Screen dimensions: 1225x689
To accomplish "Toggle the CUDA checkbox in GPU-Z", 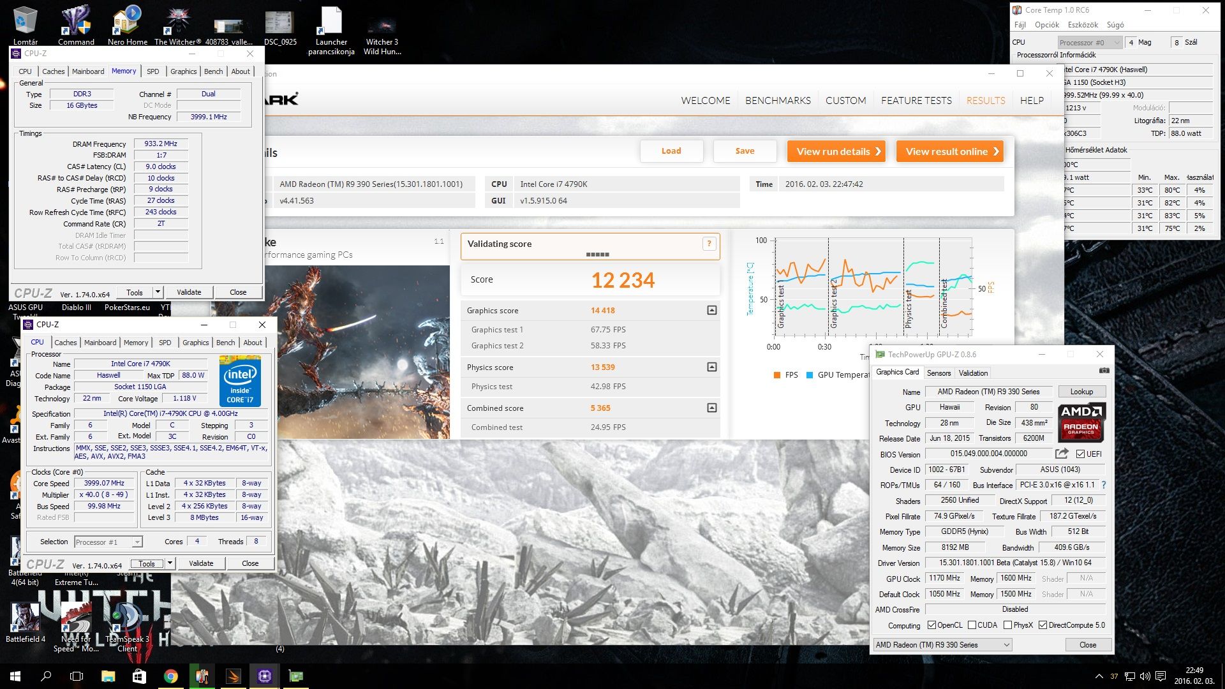I will (x=972, y=625).
